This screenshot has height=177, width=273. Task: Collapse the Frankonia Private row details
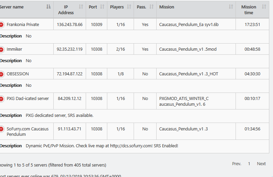[x=1, y=25]
